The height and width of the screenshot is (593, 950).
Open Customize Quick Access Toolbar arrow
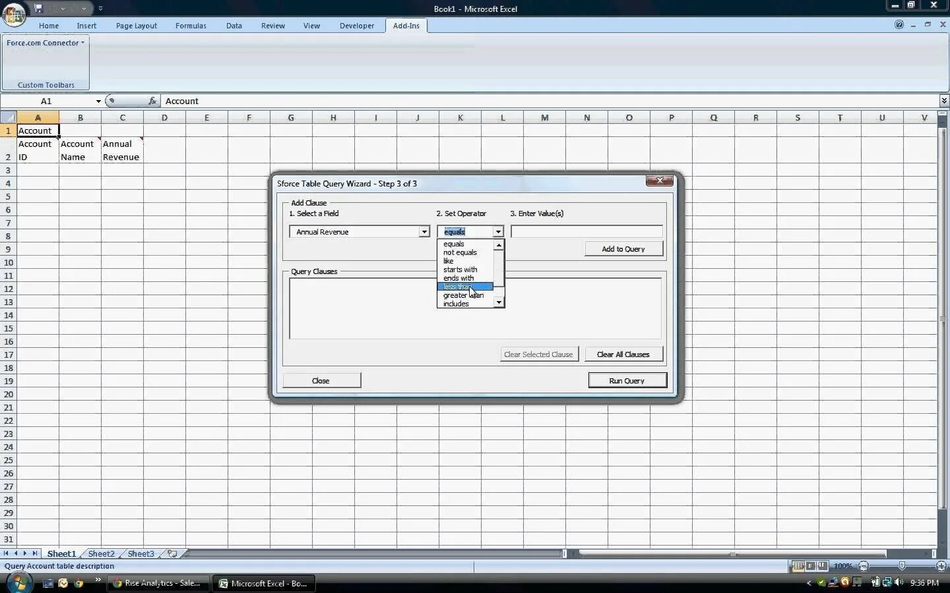pyautogui.click(x=100, y=9)
